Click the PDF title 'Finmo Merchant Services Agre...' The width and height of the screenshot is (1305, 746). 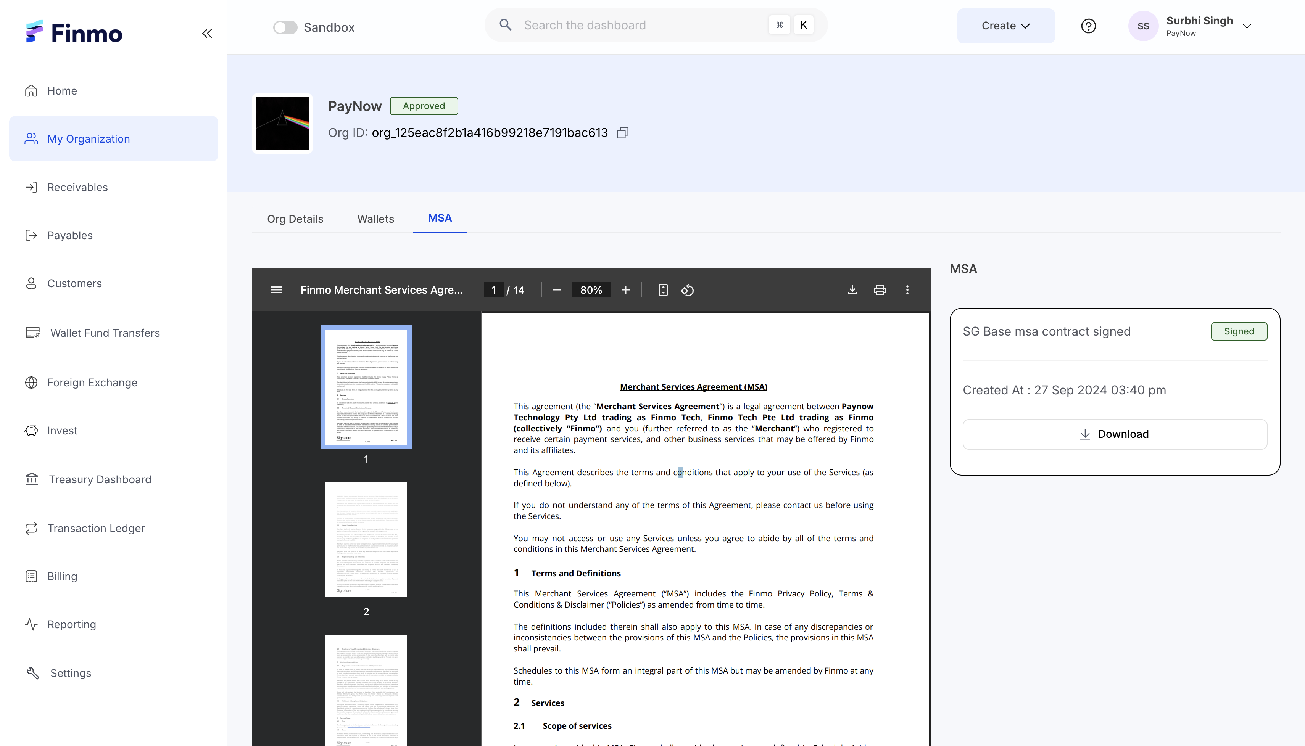pyautogui.click(x=381, y=290)
